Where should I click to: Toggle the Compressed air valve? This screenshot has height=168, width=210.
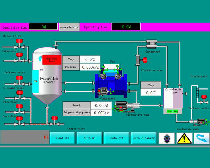pyautogui.click(x=19, y=58)
